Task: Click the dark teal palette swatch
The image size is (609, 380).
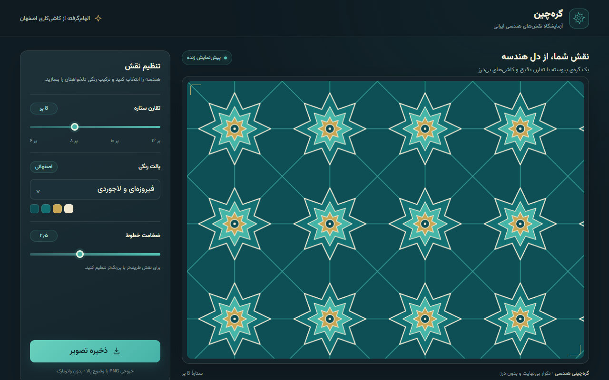Action: 34,209
